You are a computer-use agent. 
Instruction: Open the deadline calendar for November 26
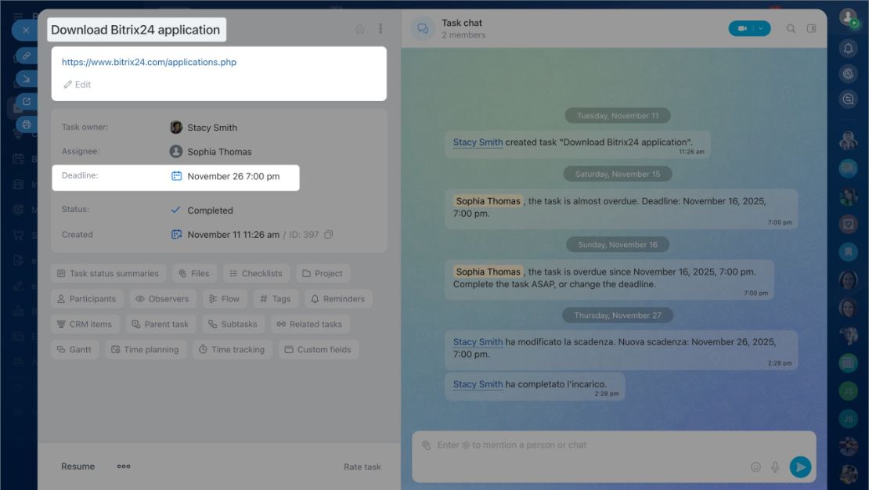[176, 175]
